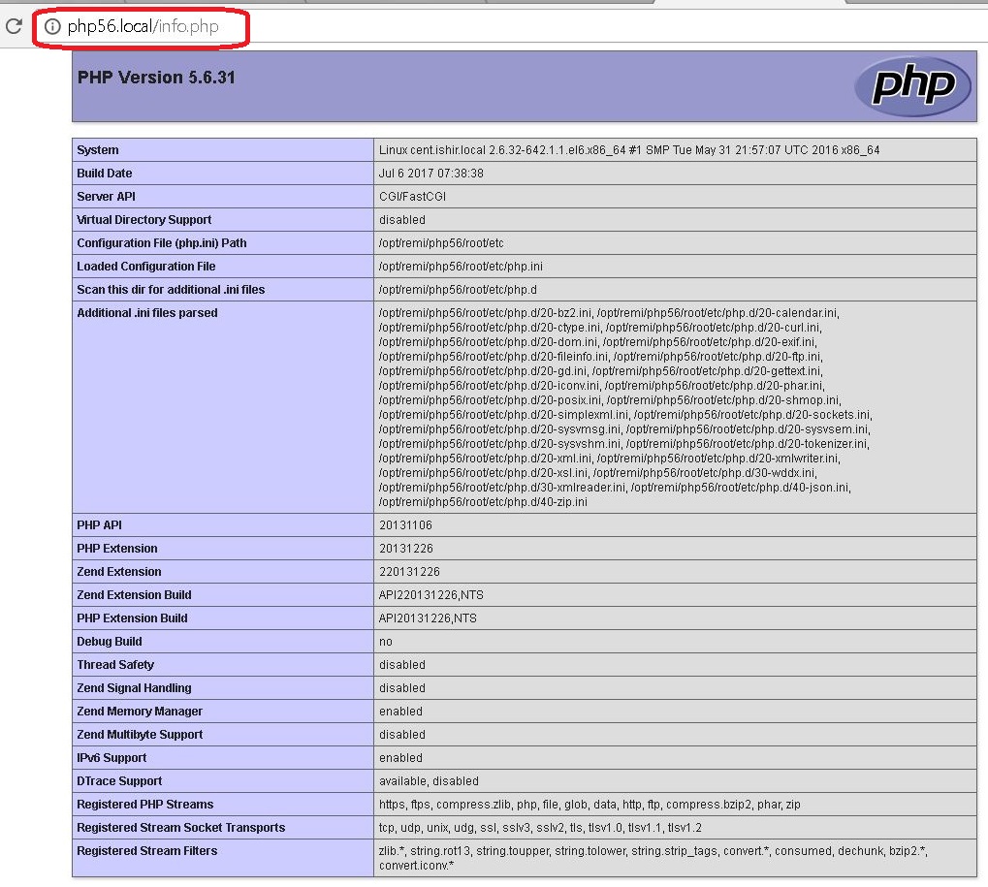The height and width of the screenshot is (887, 988).
Task: Click the Zend Memory Manager enabled value
Action: click(x=399, y=711)
